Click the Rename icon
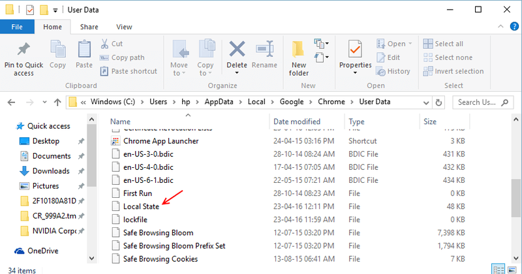 265,49
